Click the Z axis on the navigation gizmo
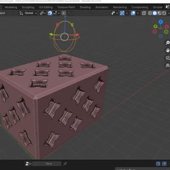 pyautogui.click(x=161, y=22)
